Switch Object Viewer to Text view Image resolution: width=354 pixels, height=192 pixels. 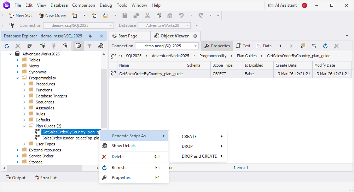pyautogui.click(x=243, y=46)
